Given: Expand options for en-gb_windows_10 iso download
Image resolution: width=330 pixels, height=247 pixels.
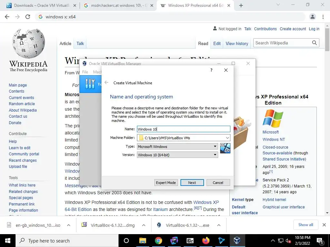Looking at the screenshot, I should coord(69,225).
